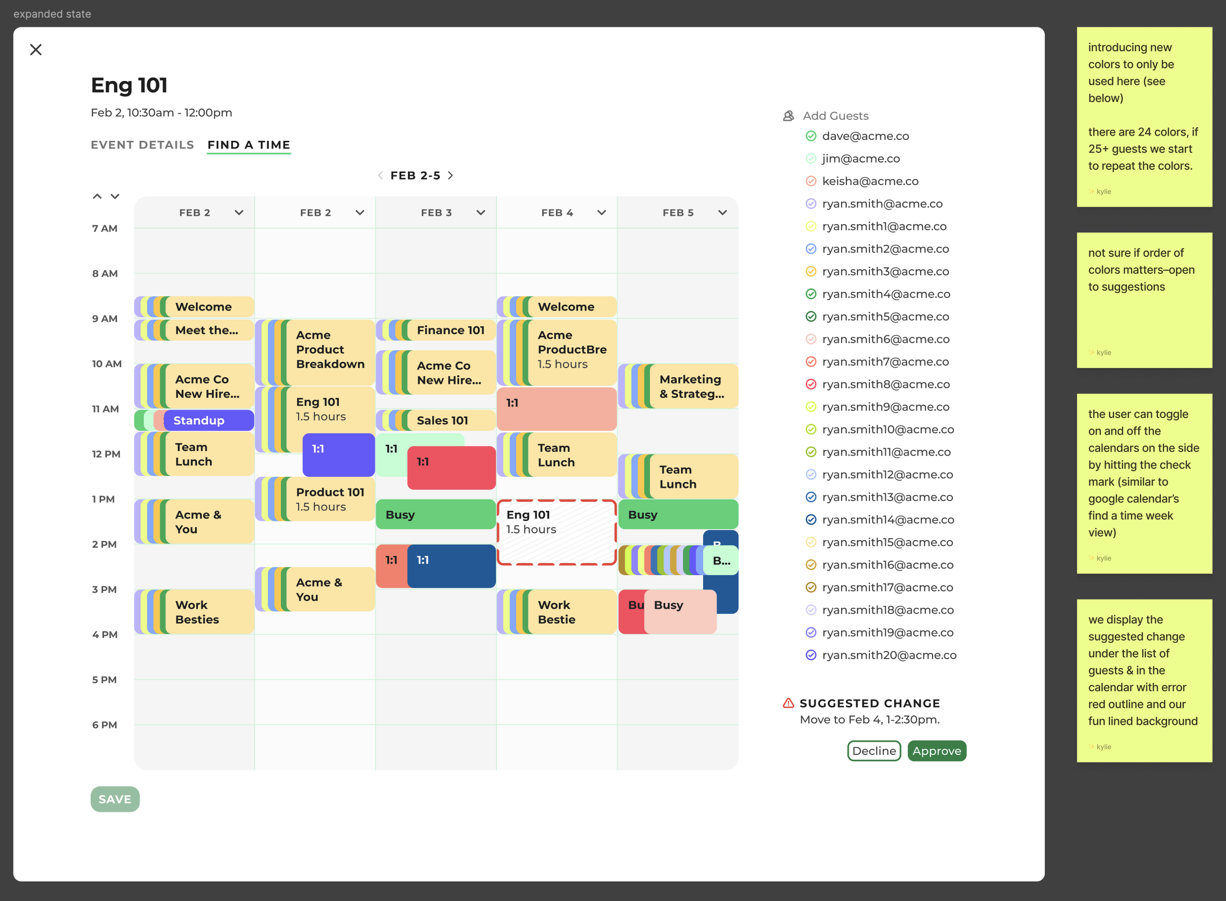Switch to the Event Details tab
Image resolution: width=1226 pixels, height=901 pixels.
pyautogui.click(x=142, y=145)
